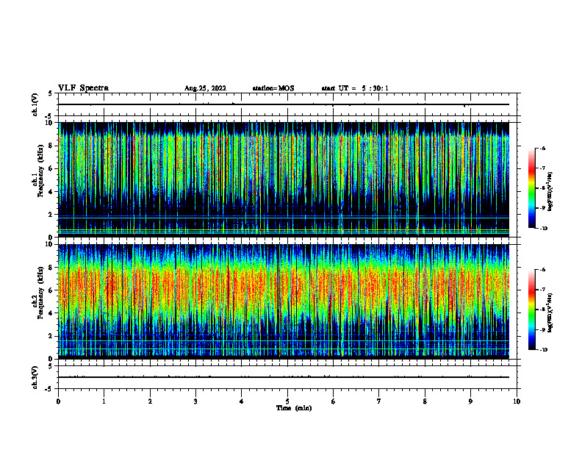Screen dimensions: 582x450
Task: Click the "-10" label on ch.2 colorbar
Action: coord(543,350)
